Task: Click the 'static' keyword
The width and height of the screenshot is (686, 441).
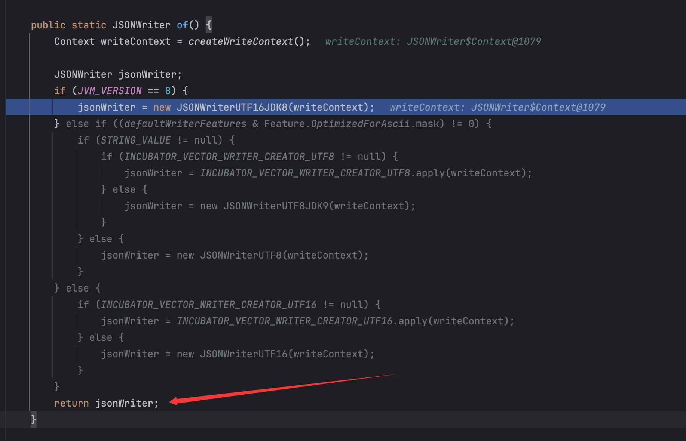Action: click(x=89, y=25)
